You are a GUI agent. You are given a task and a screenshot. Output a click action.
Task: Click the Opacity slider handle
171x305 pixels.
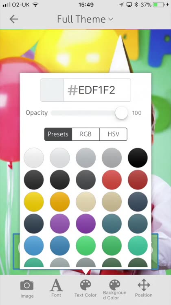[121, 113]
